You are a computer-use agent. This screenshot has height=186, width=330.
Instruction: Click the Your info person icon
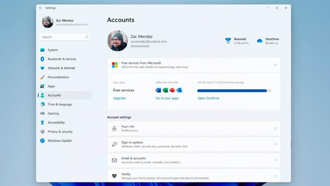pos(114,129)
